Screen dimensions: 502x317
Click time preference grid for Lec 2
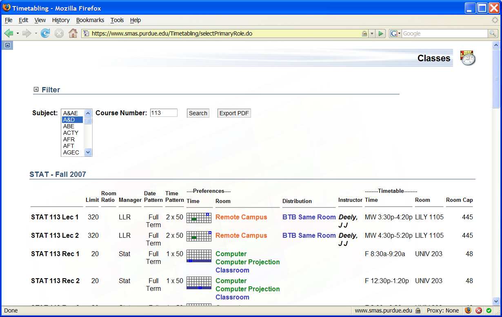199,236
